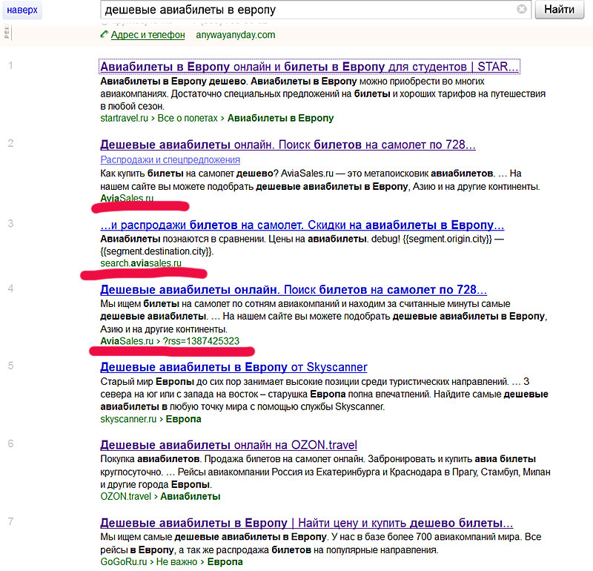Open the Skyscanner result title
This screenshot has height=571, width=593.
pos(233,367)
